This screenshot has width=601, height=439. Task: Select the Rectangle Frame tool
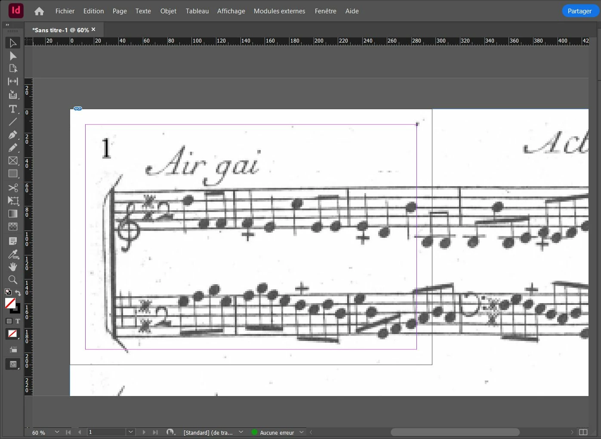coord(13,161)
